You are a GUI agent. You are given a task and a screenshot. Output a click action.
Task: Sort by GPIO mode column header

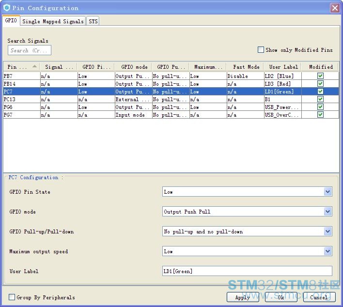click(x=133, y=67)
